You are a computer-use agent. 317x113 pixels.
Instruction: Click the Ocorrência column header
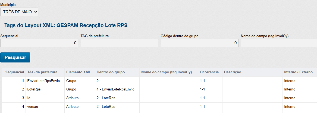(209, 72)
